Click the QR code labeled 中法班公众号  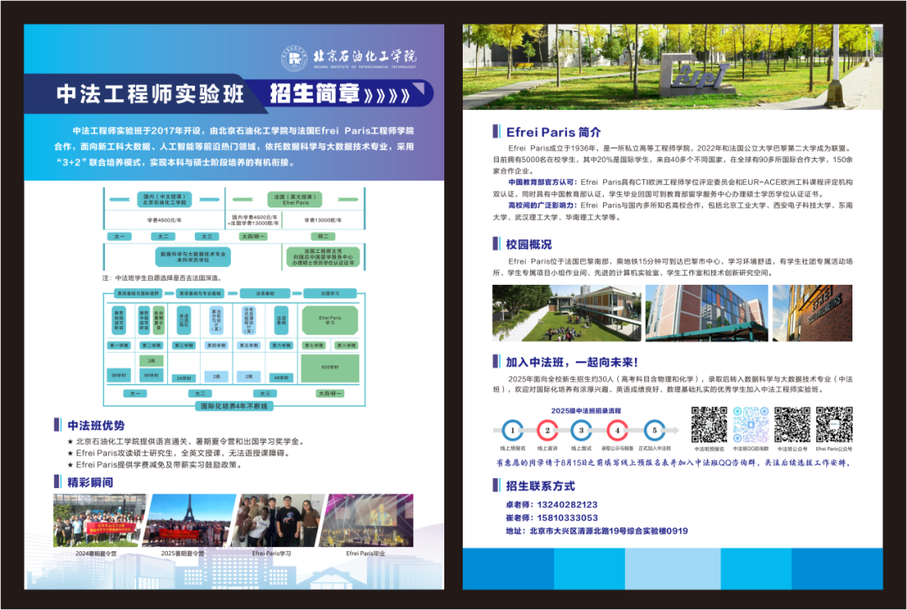pos(793,425)
